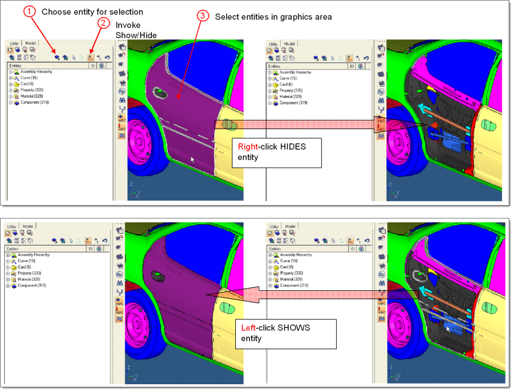Invoke the Show/Hide tool in the browser toolbar
Image resolution: width=513 pixels, height=391 pixels.
(90, 58)
